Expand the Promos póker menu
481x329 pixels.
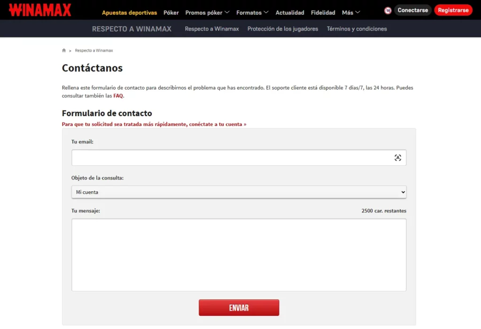pyautogui.click(x=207, y=13)
